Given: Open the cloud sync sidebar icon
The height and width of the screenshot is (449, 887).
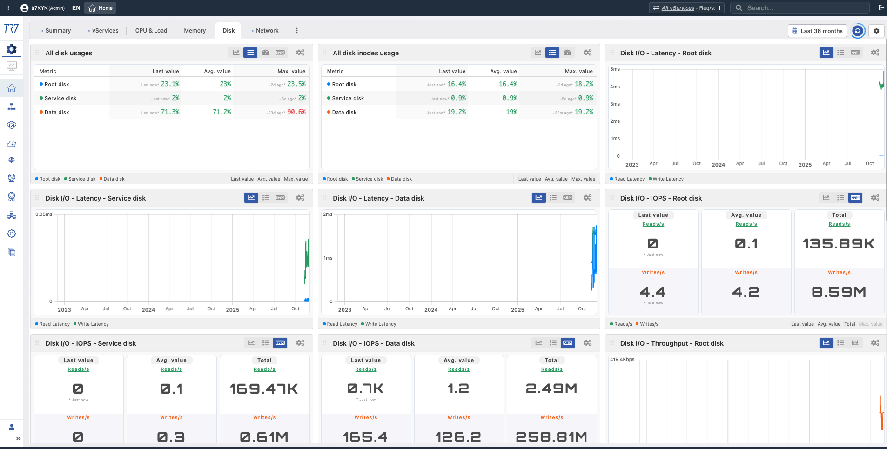Looking at the screenshot, I should (12, 144).
